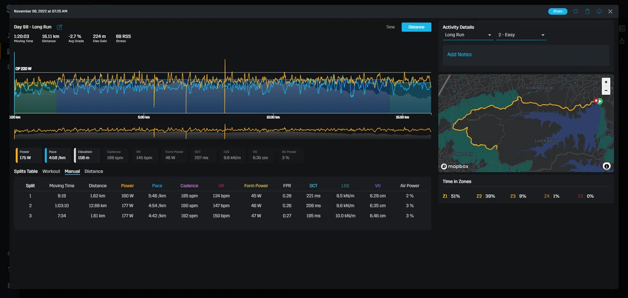Screen dimensions: 628x298
Task: Delete the activity using the trash icon
Action: click(x=587, y=11)
